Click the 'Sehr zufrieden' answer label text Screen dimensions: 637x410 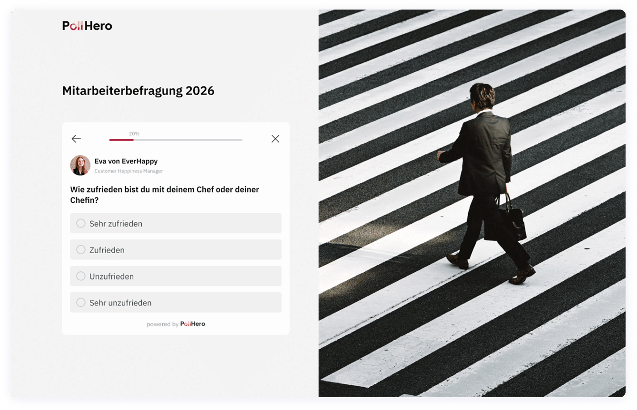click(116, 224)
